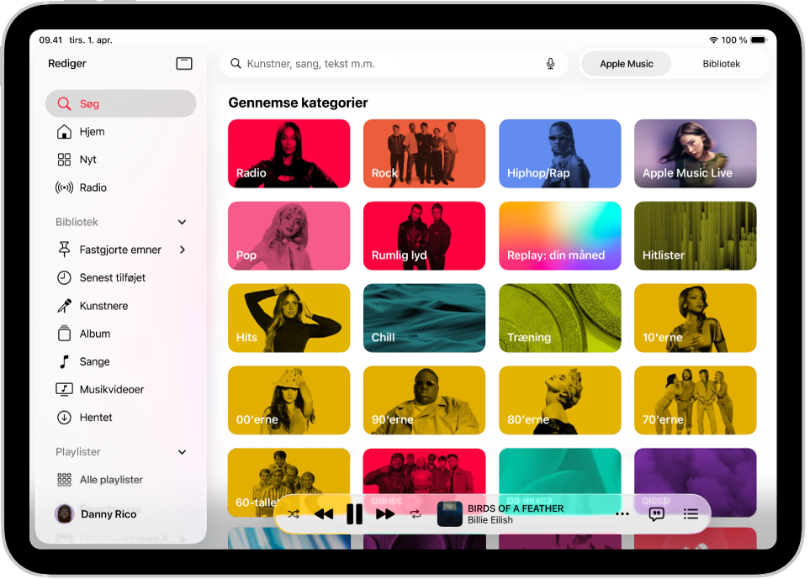Open the 00'erne category tile
The height and width of the screenshot is (579, 810).
click(x=289, y=400)
